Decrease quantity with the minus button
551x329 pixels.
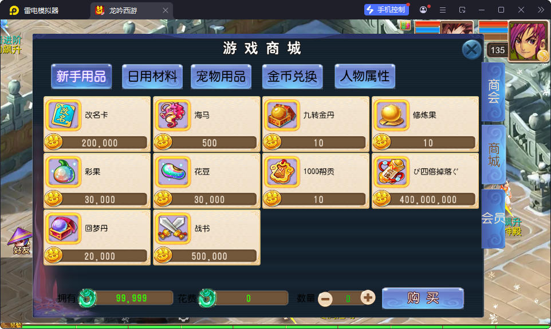pos(325,299)
